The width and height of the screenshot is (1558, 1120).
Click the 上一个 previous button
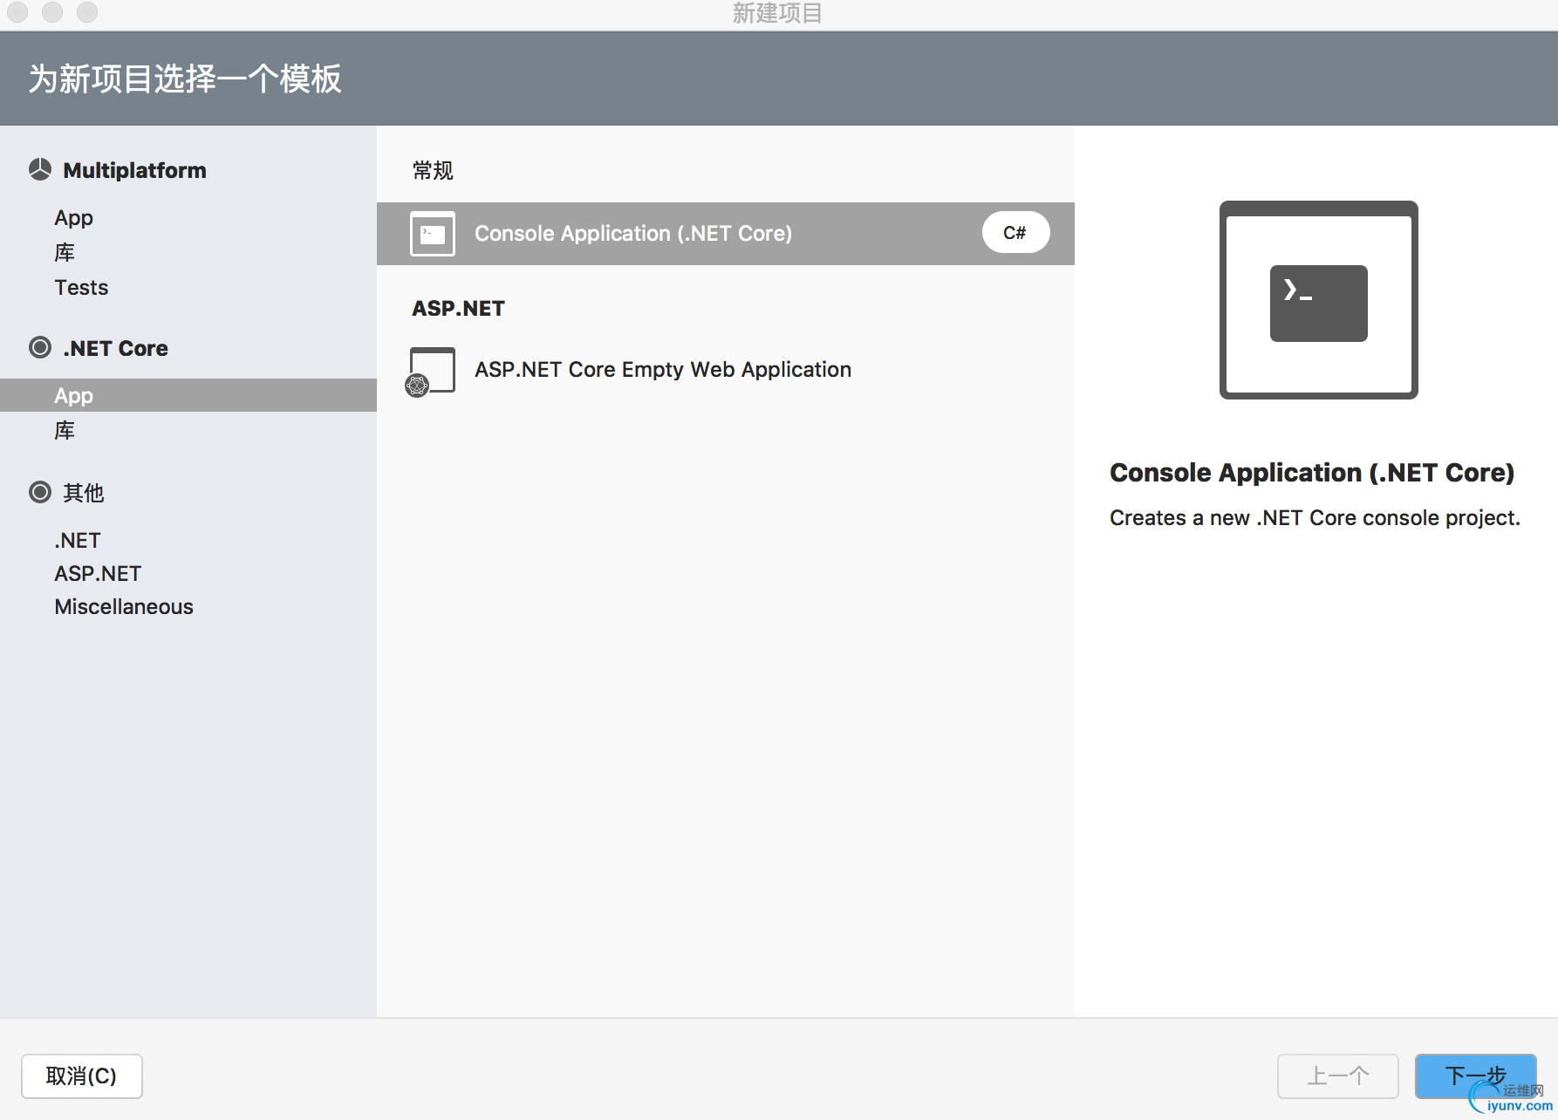(1338, 1076)
